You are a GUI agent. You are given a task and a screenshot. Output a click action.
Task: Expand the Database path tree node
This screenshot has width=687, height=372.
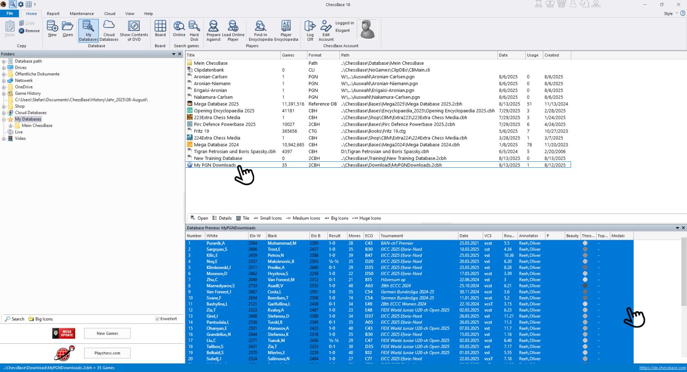pos(4,61)
